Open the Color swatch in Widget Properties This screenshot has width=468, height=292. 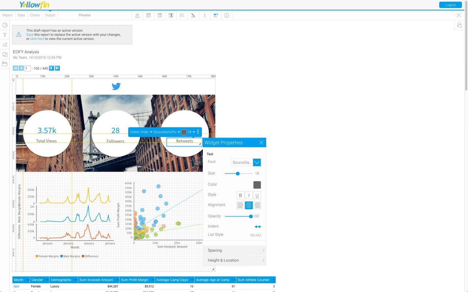click(x=257, y=185)
